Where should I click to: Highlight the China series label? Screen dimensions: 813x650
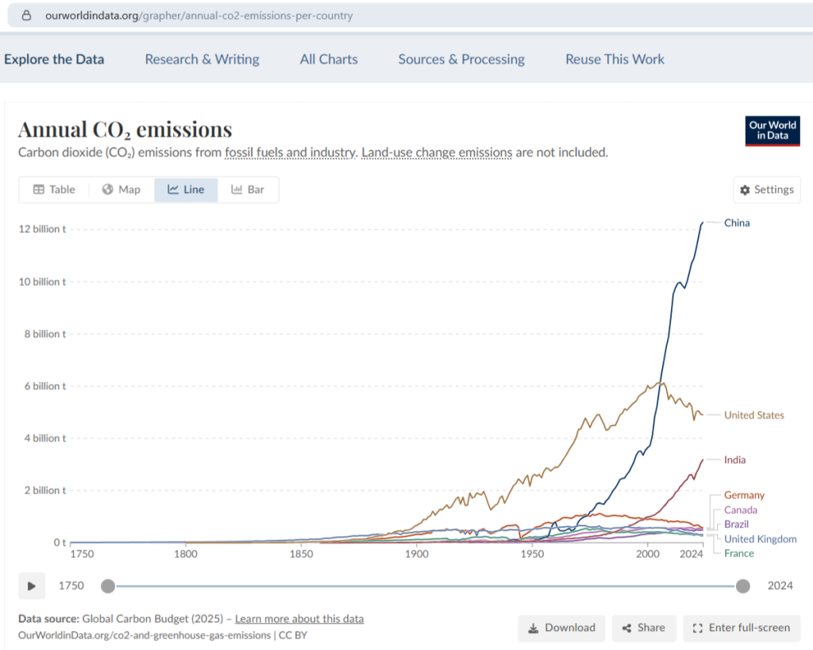737,222
